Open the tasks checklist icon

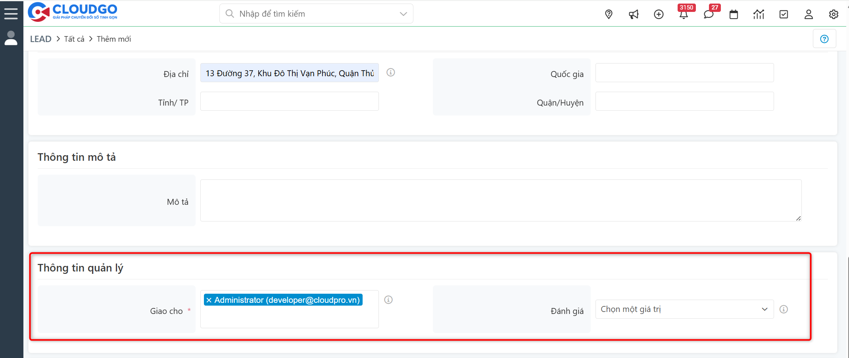pos(784,14)
